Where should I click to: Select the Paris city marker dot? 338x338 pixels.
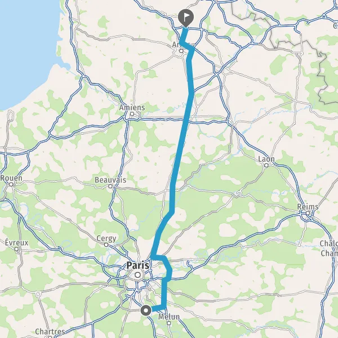[x=137, y=275]
